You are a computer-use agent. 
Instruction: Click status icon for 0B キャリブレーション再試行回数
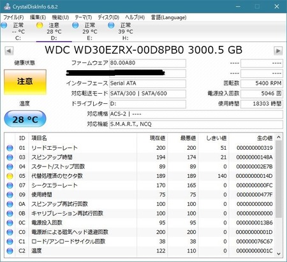(x=10, y=214)
